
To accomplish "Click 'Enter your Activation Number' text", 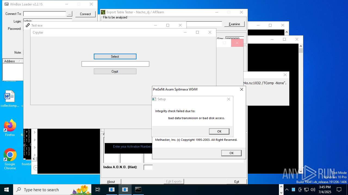I will coord(132,147).
